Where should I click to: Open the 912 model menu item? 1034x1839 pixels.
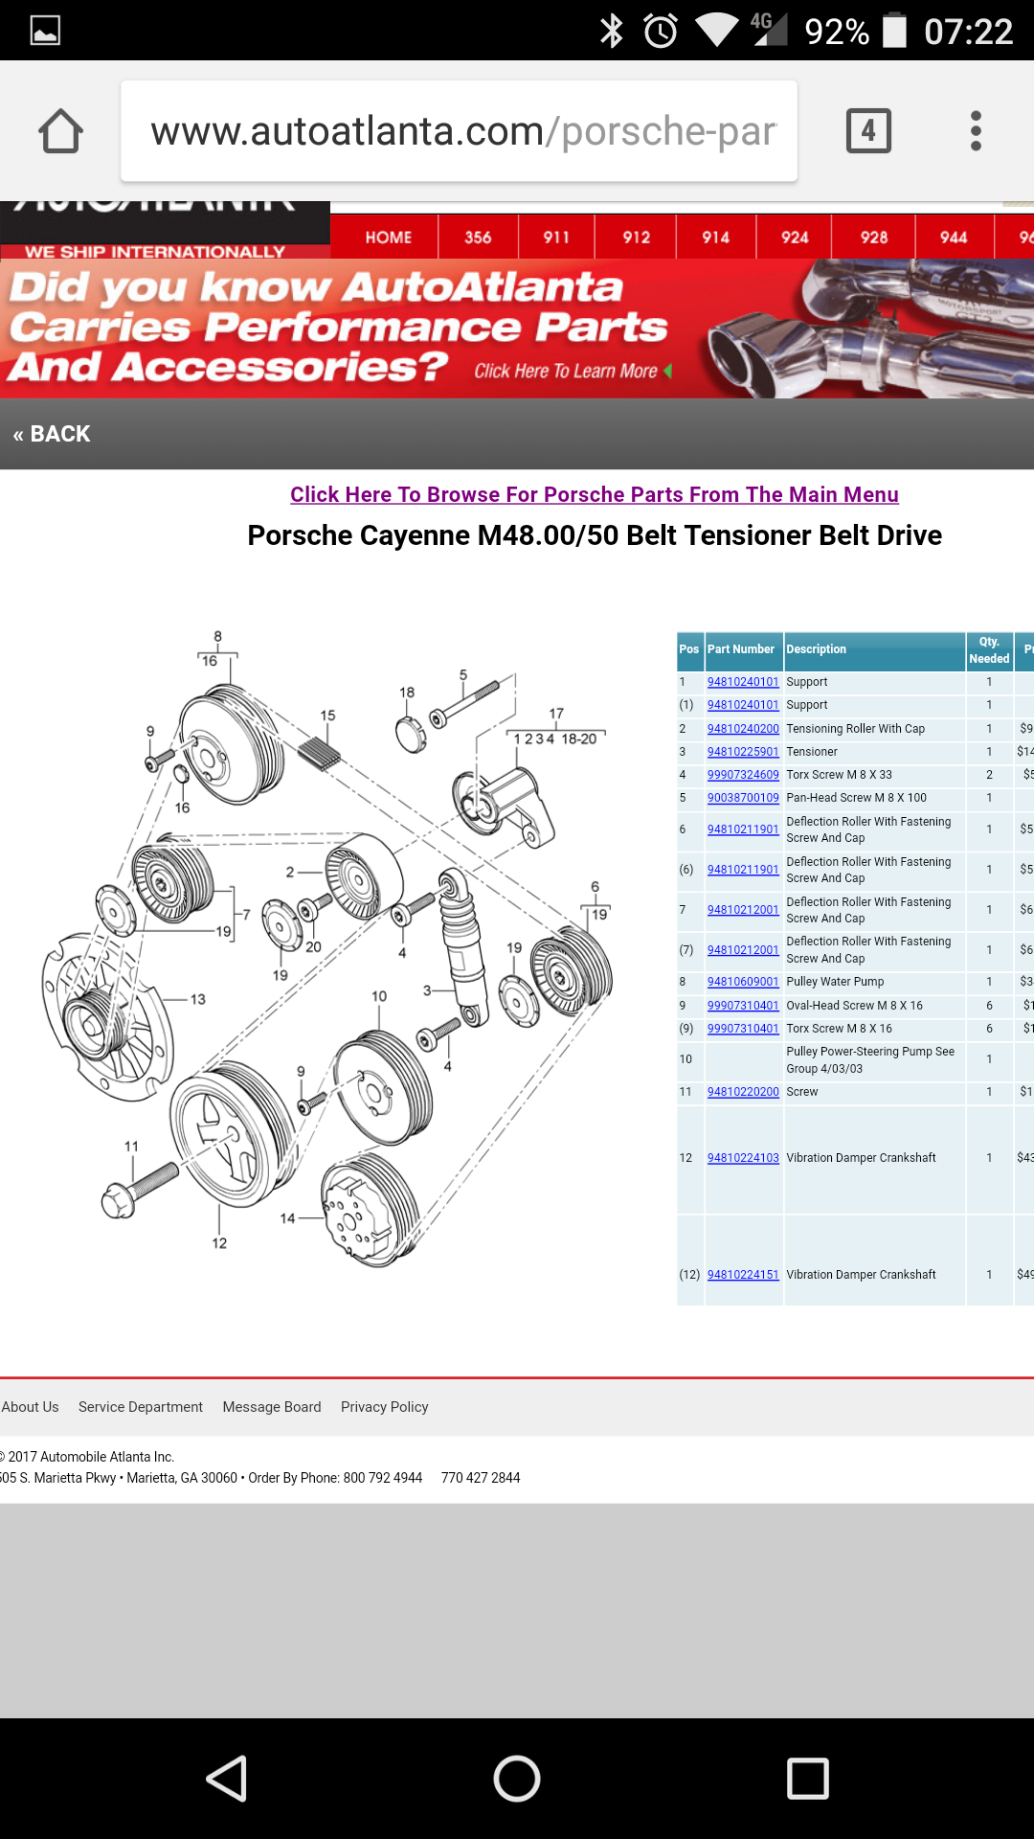pyautogui.click(x=636, y=238)
